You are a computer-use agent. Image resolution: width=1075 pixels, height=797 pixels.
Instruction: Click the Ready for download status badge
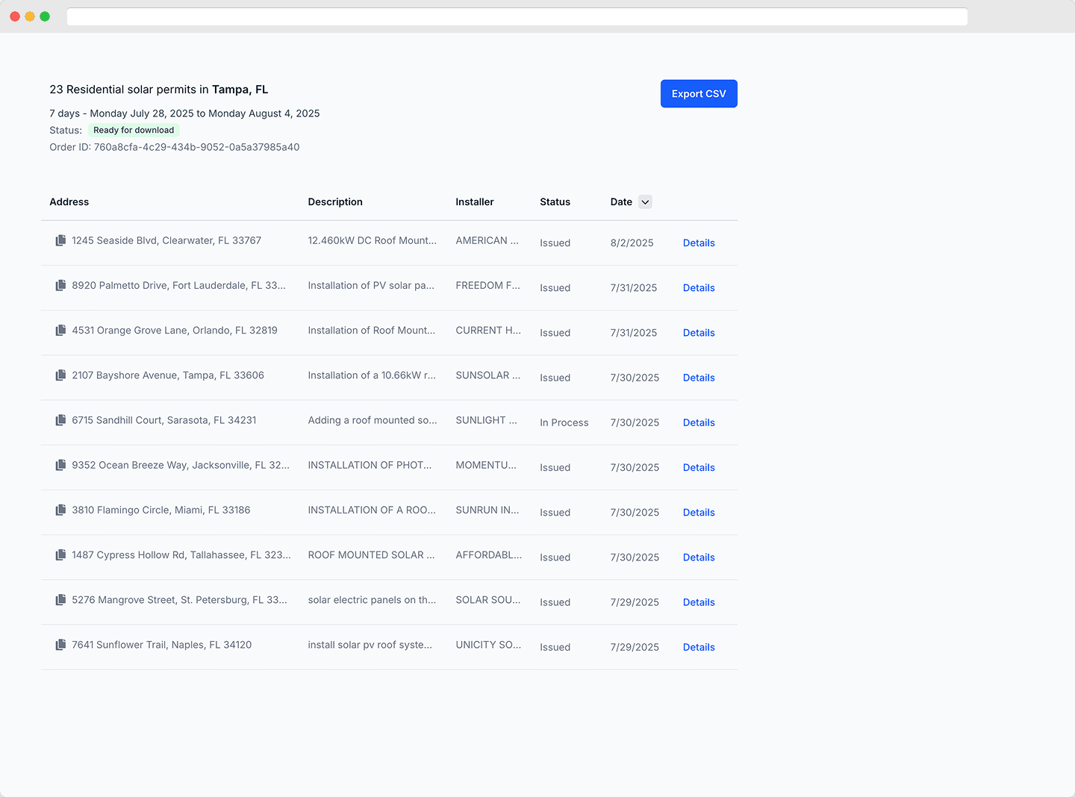[x=134, y=131]
